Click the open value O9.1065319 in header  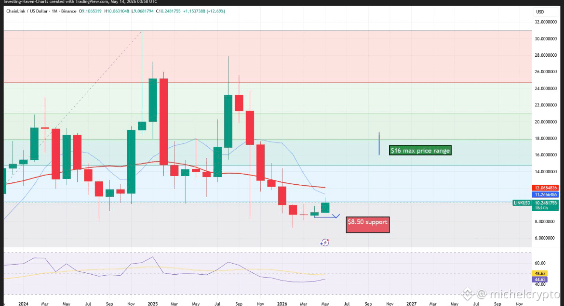pos(91,11)
